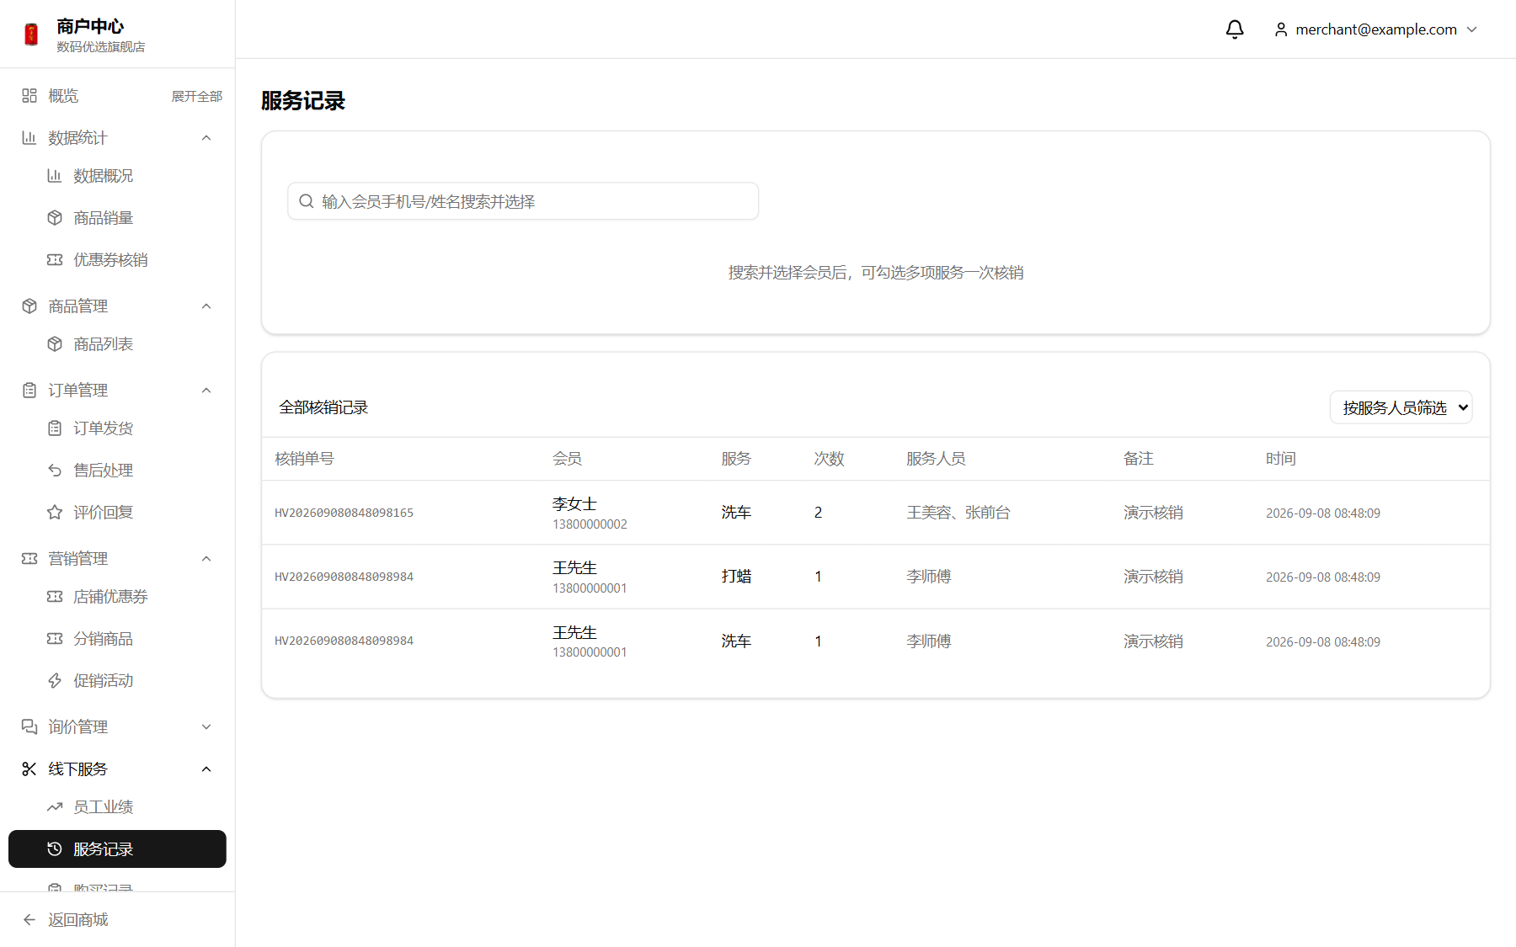Image resolution: width=1516 pixels, height=947 pixels.
Task: Click the 服务人员 column header
Action: click(x=936, y=460)
